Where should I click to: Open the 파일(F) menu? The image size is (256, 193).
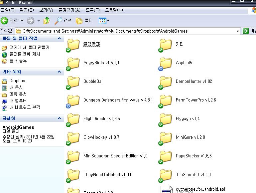click(x=8, y=10)
